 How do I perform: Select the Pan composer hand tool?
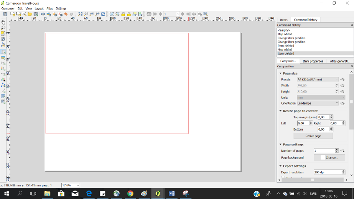point(3,22)
